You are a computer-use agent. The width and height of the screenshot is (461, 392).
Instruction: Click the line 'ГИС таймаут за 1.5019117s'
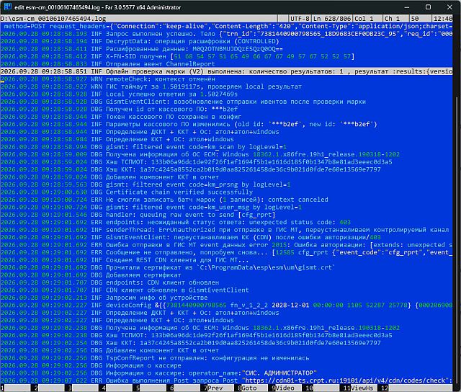click(x=151, y=86)
